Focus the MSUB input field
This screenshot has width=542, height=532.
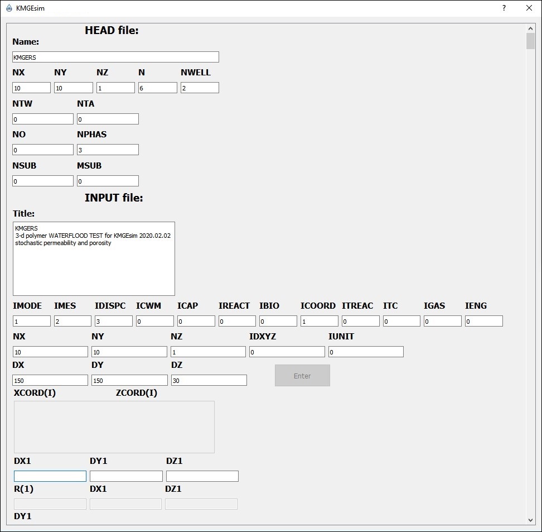[108, 181]
